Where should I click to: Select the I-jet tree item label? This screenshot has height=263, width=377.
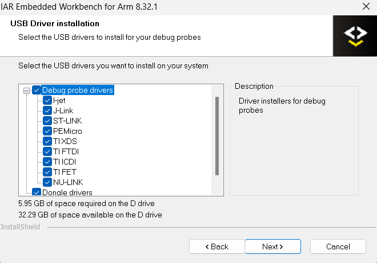(x=59, y=100)
